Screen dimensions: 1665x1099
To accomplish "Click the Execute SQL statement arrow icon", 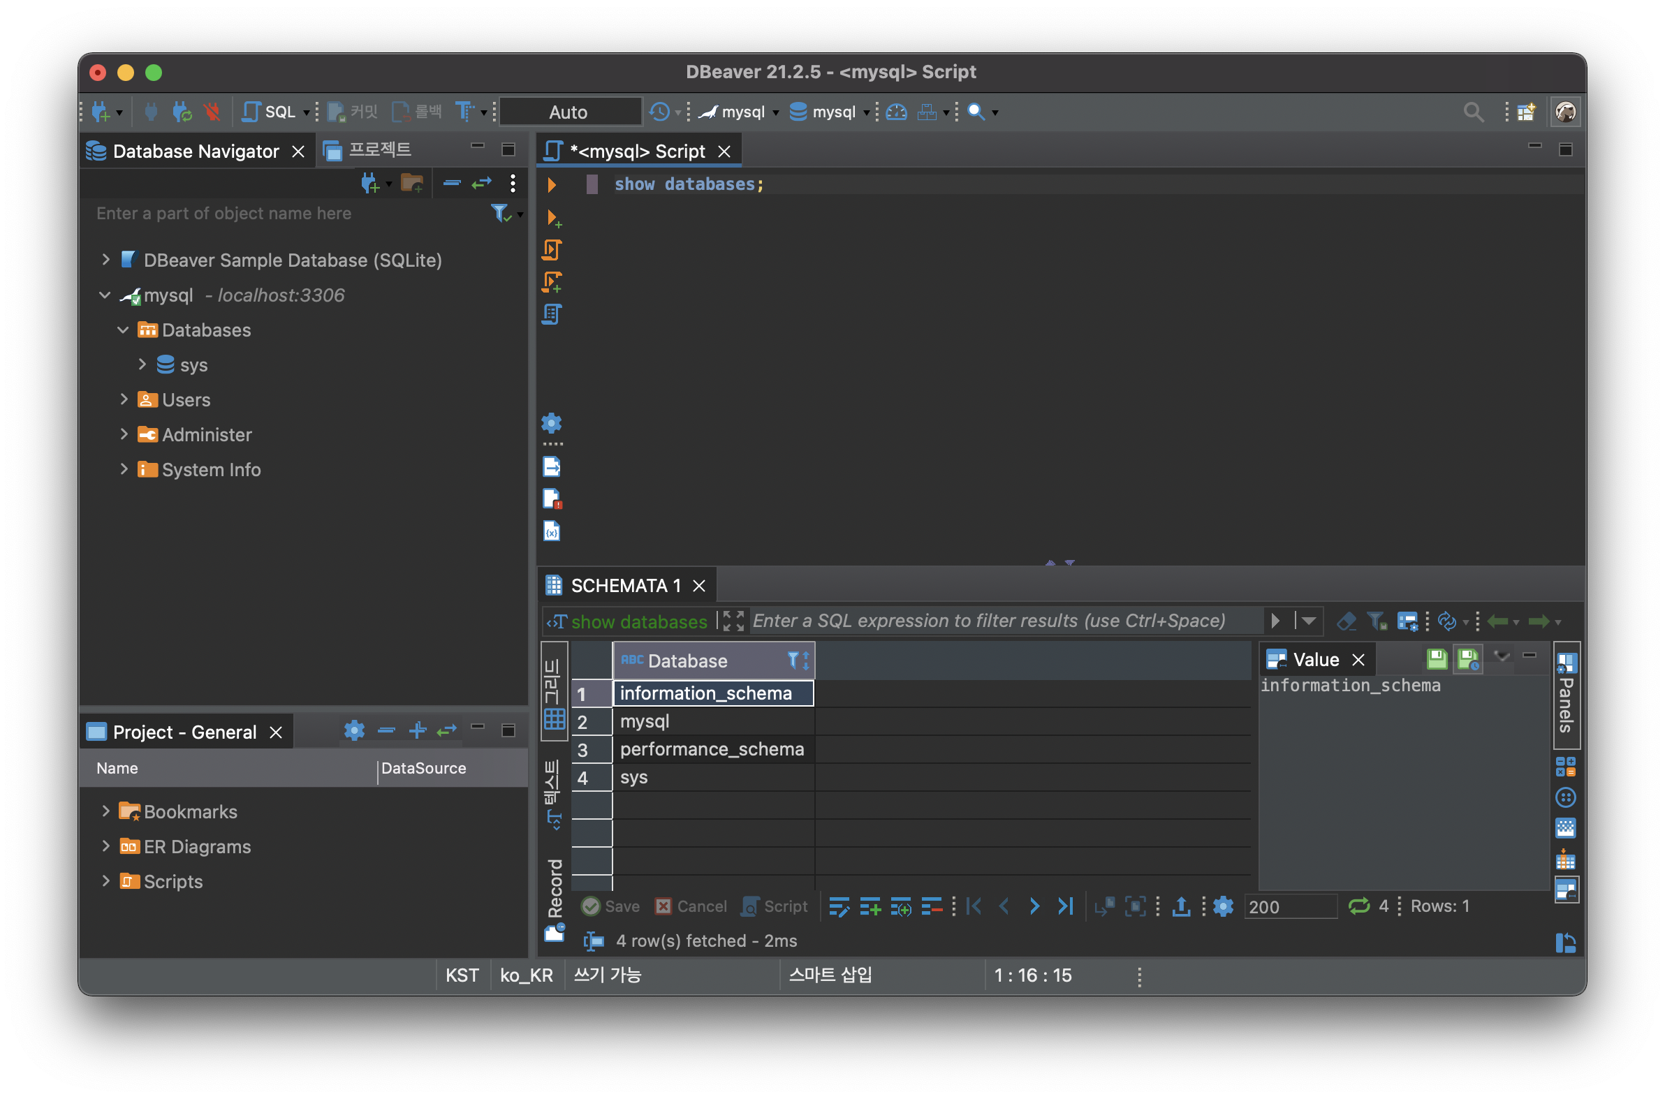I will 551,185.
